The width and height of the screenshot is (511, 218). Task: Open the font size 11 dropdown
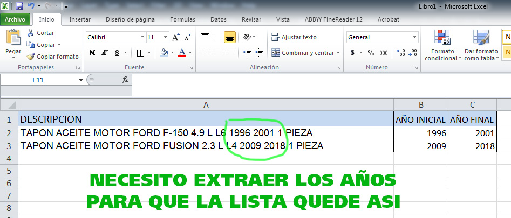tap(166, 37)
